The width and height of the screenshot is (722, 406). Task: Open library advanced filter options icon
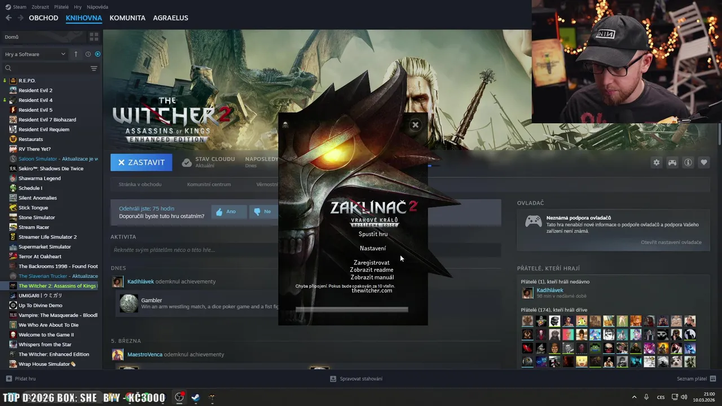[94, 68]
